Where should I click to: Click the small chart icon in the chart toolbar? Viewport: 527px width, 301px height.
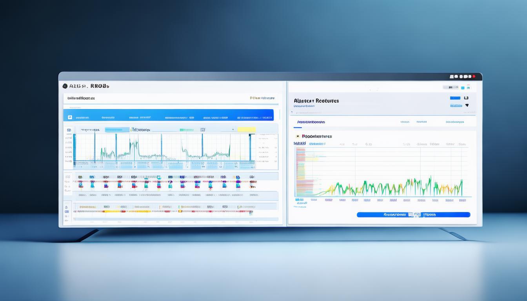pyautogui.click(x=202, y=129)
